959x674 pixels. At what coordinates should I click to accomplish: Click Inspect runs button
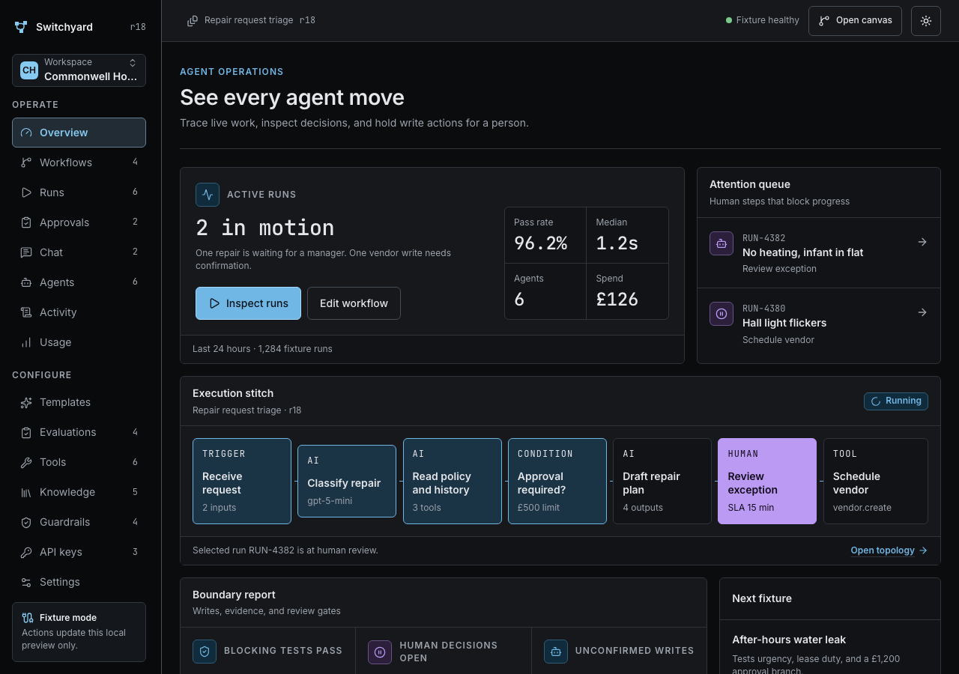(248, 303)
